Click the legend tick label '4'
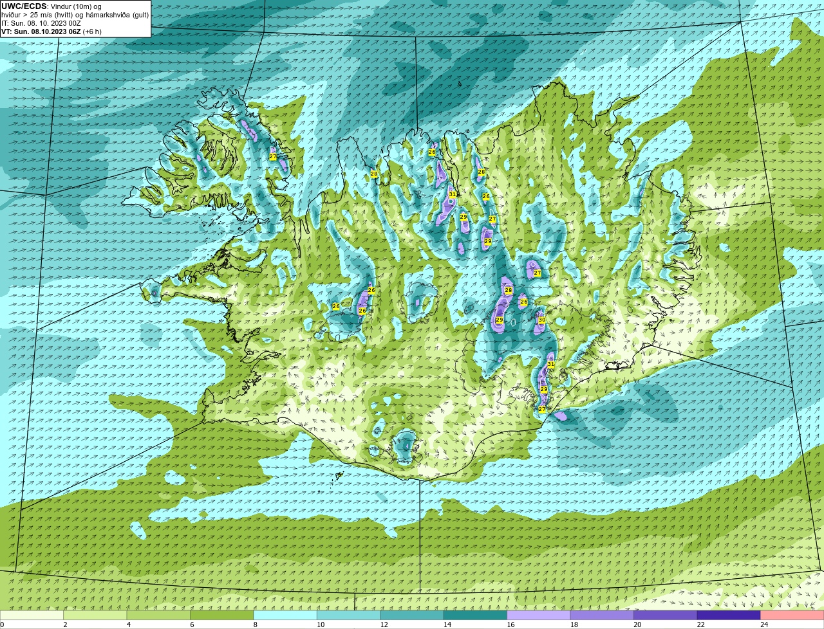This screenshot has height=629, width=824. tap(128, 624)
